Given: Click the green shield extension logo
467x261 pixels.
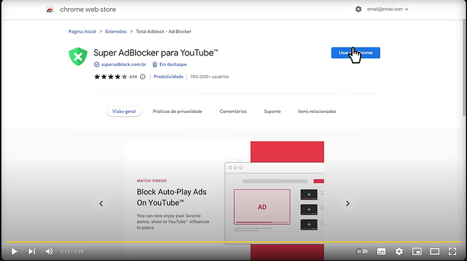Looking at the screenshot, I should (78, 56).
